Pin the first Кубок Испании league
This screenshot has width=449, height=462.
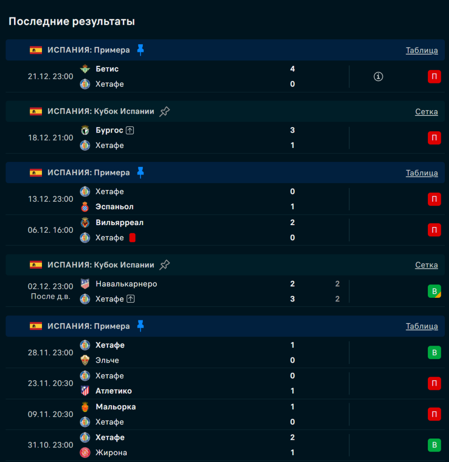(x=165, y=111)
